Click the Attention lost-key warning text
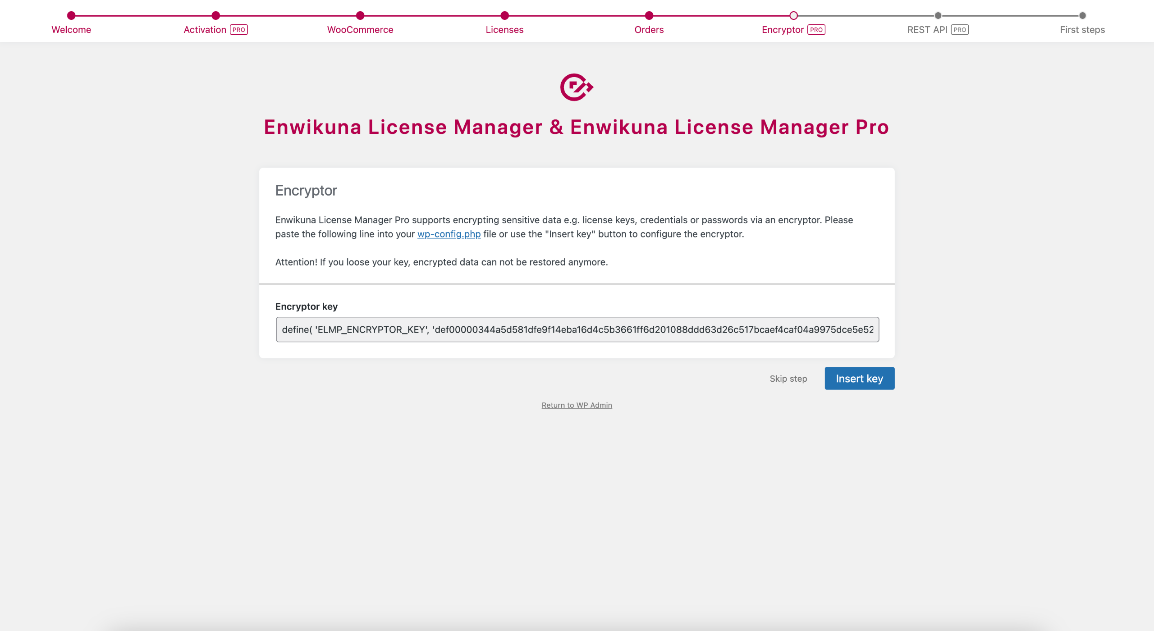 pos(442,262)
